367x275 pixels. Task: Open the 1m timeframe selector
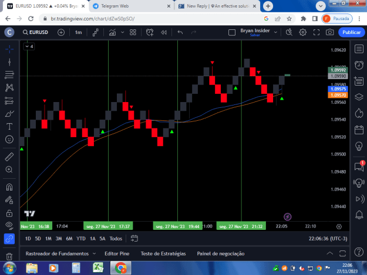[79, 32]
